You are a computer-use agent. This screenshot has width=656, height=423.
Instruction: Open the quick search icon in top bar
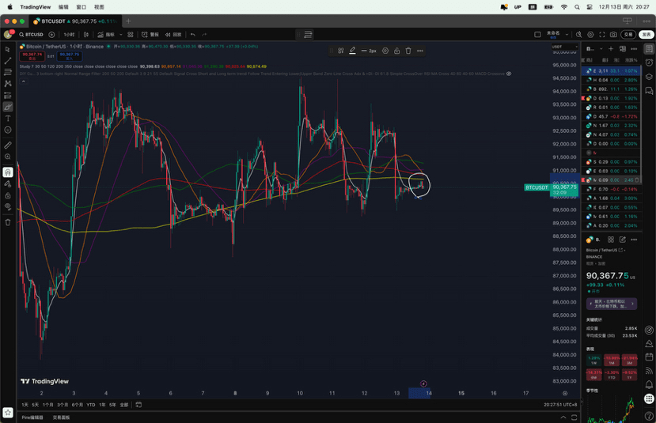pyautogui.click(x=578, y=35)
